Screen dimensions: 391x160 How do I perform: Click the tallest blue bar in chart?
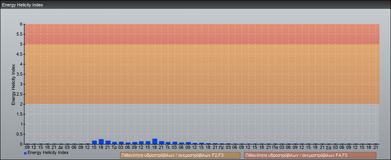155,141
